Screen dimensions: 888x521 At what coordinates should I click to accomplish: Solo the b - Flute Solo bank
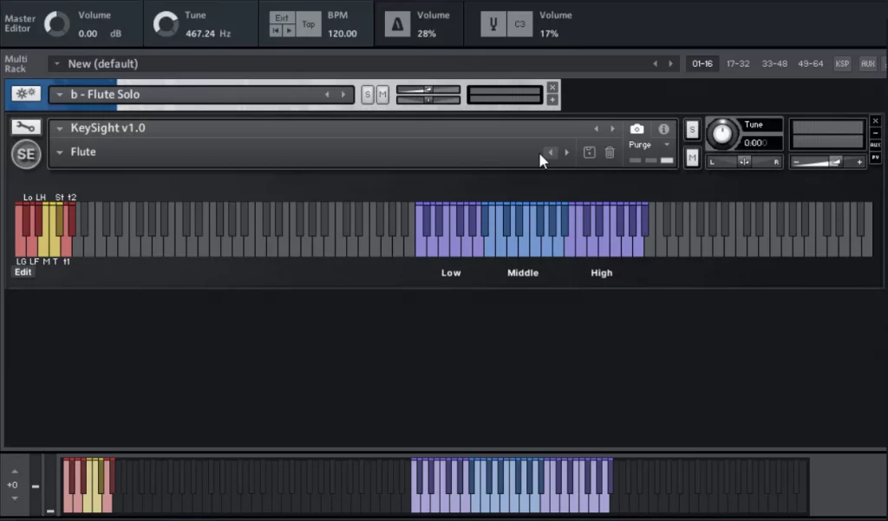click(x=368, y=94)
